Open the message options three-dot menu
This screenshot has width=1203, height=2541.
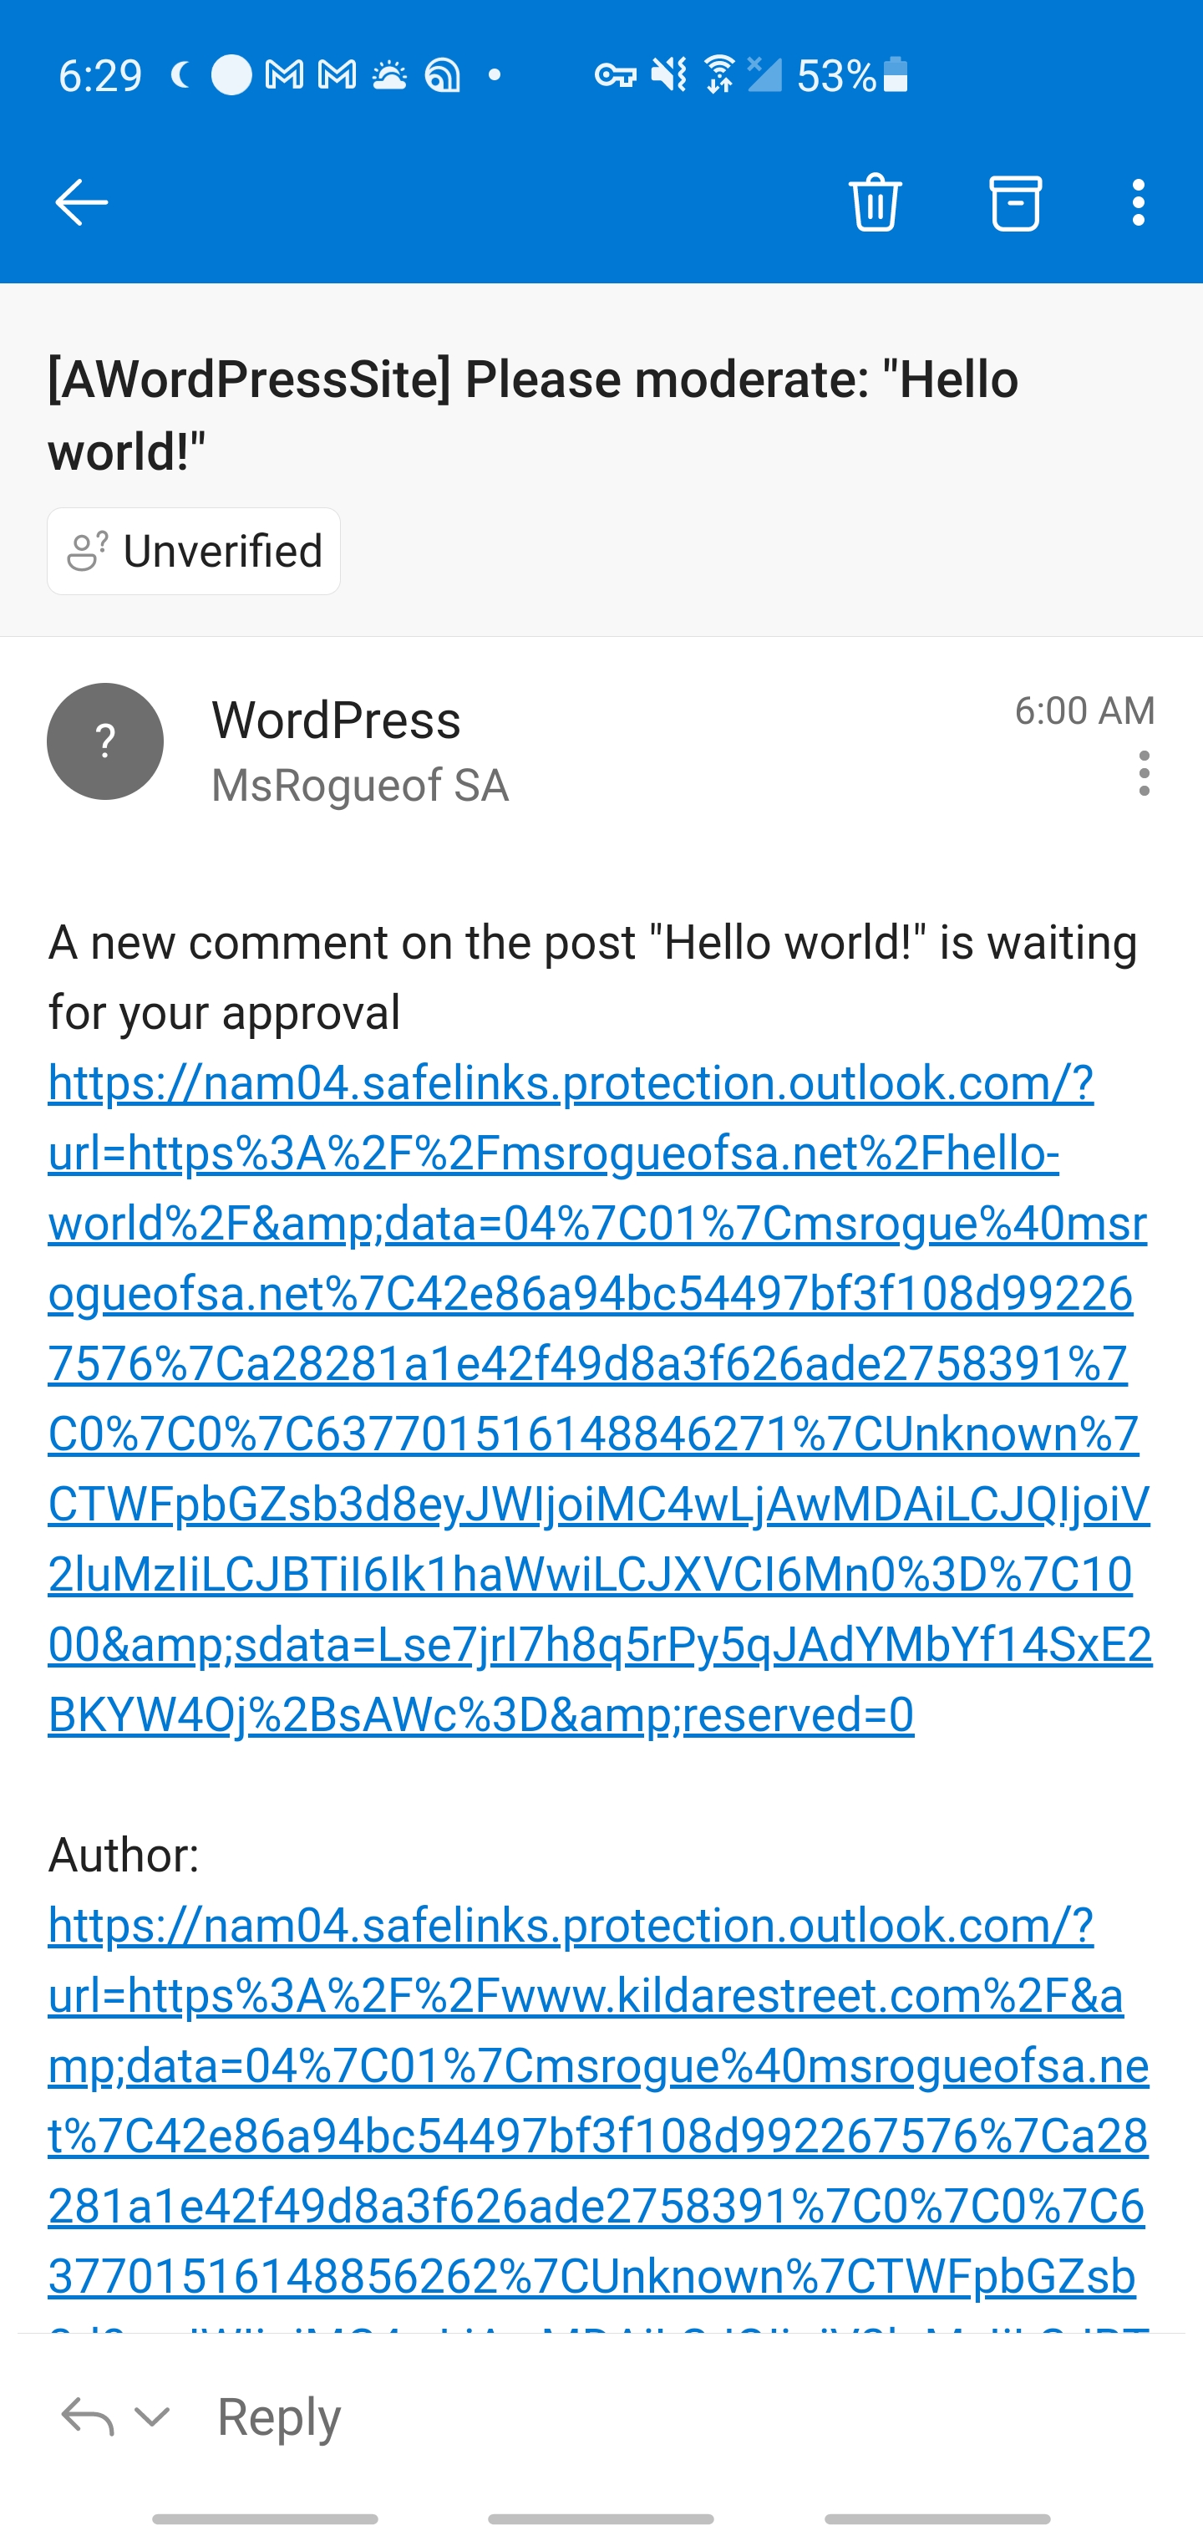pyautogui.click(x=1144, y=773)
